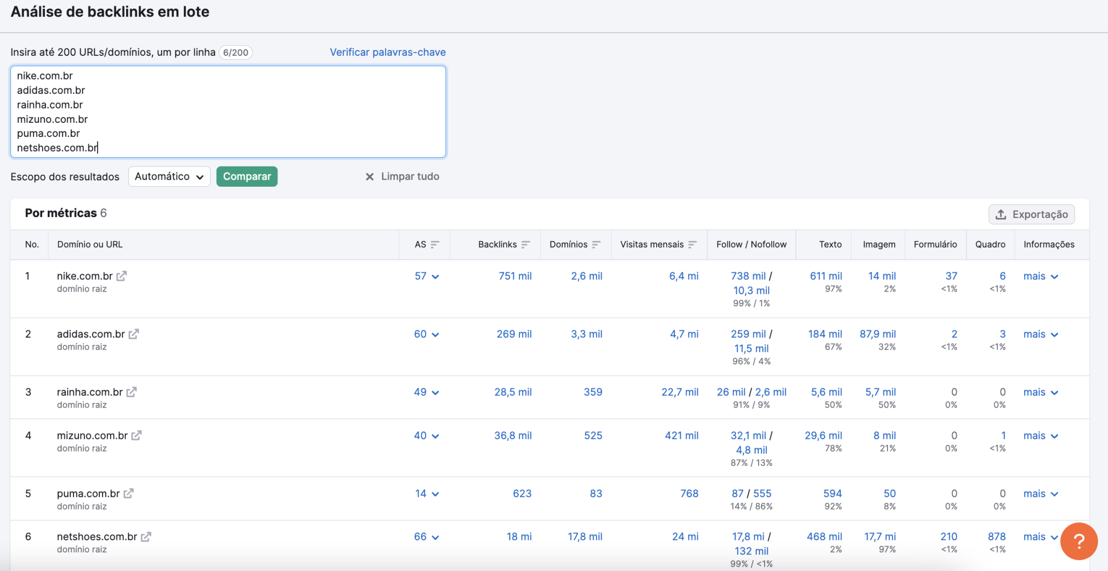Click rainha.com.br visits 22,7 mil

click(680, 392)
